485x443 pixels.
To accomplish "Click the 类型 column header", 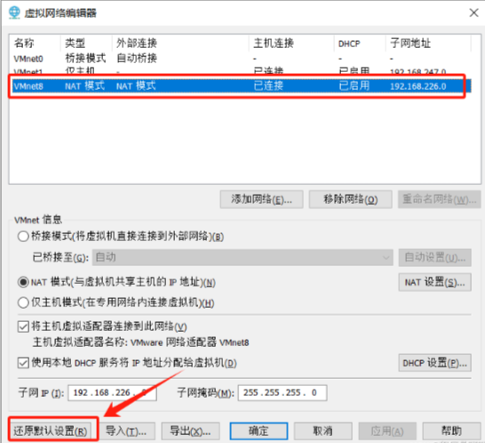I will pyautogui.click(x=76, y=43).
